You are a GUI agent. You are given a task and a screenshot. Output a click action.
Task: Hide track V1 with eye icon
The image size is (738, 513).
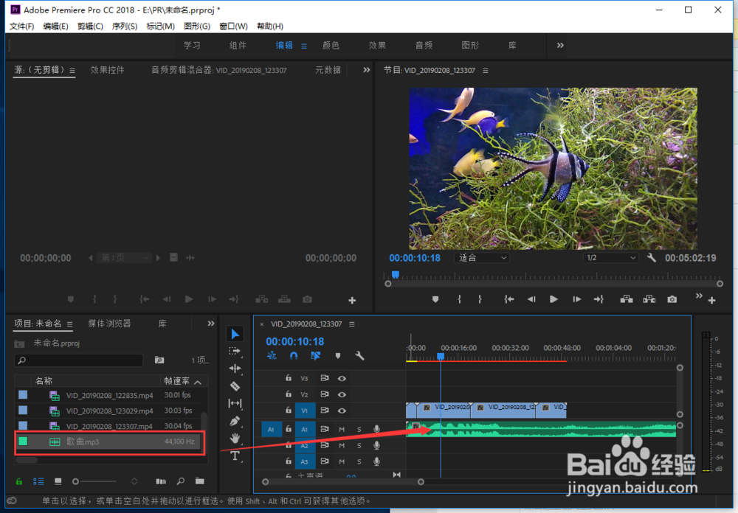click(342, 411)
